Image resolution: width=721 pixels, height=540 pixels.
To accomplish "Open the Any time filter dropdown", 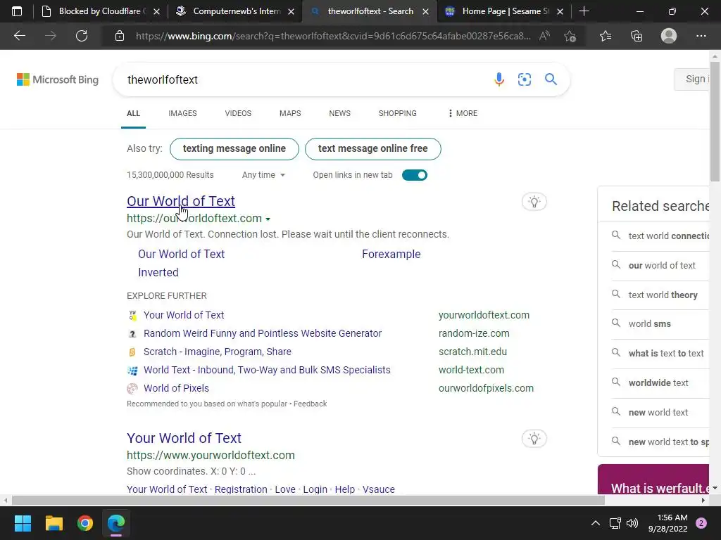I will [x=263, y=175].
